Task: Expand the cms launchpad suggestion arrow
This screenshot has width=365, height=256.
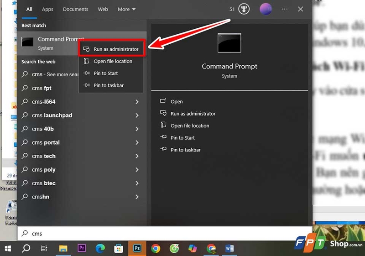Action: 137,115
